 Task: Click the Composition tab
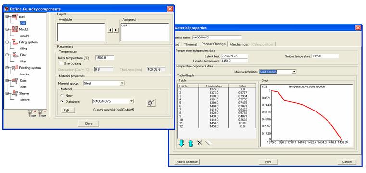coord(263,44)
